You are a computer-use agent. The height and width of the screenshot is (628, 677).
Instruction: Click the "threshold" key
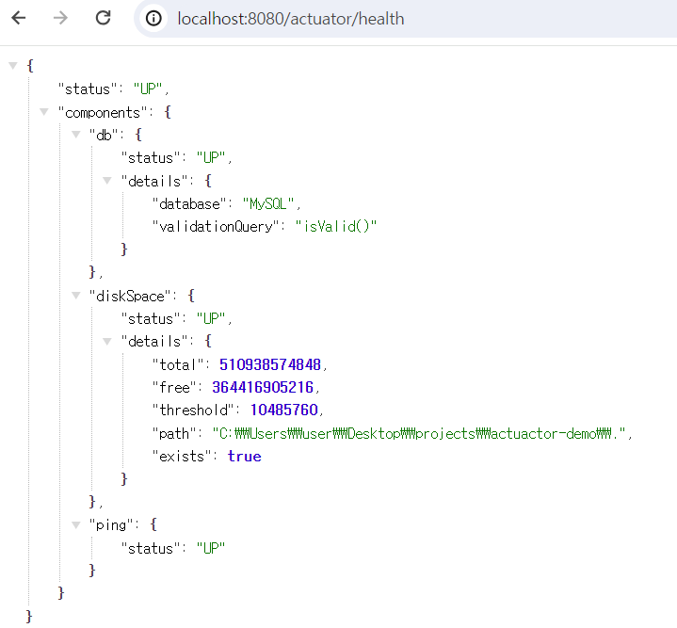pyautogui.click(x=193, y=410)
